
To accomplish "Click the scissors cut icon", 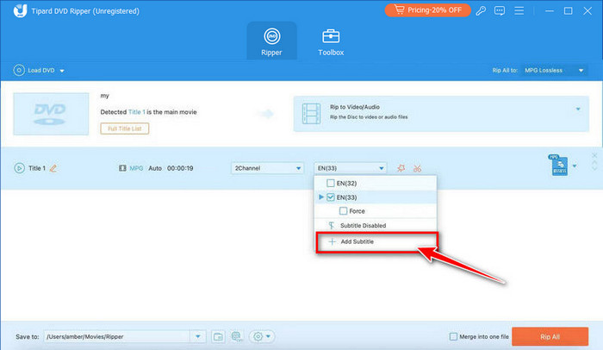I will 417,168.
